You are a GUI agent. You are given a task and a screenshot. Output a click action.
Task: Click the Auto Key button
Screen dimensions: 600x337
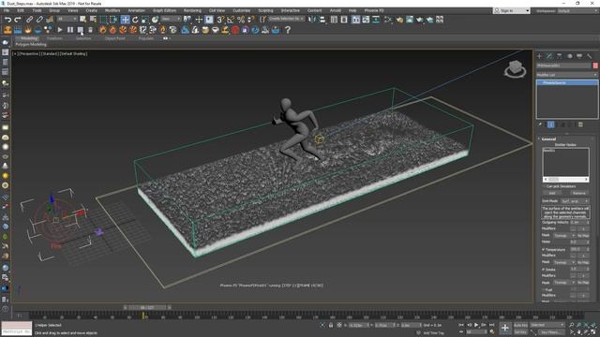coord(520,325)
